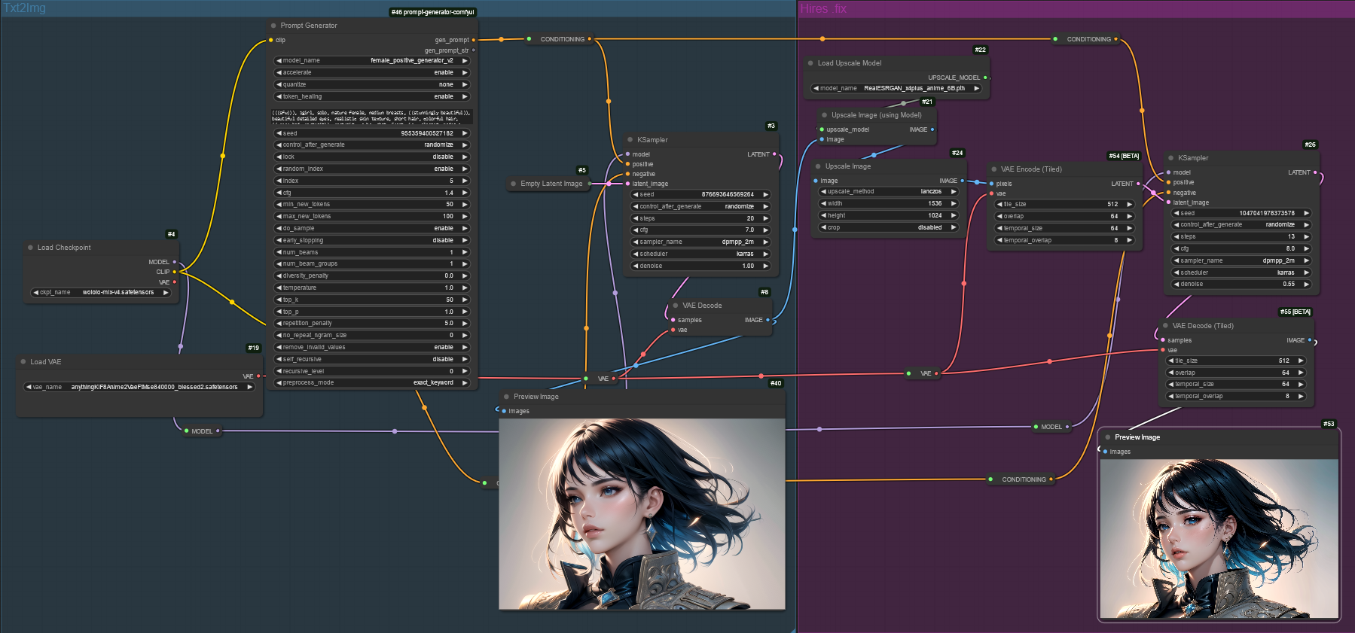Toggle the remove_invalid_values enable setting
1355x633 pixels.
372,347
